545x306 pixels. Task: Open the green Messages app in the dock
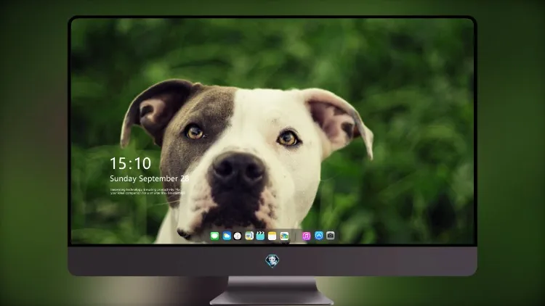214,236
